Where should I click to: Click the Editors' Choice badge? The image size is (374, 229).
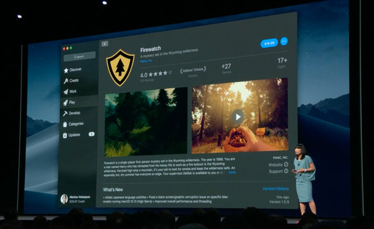click(x=193, y=70)
